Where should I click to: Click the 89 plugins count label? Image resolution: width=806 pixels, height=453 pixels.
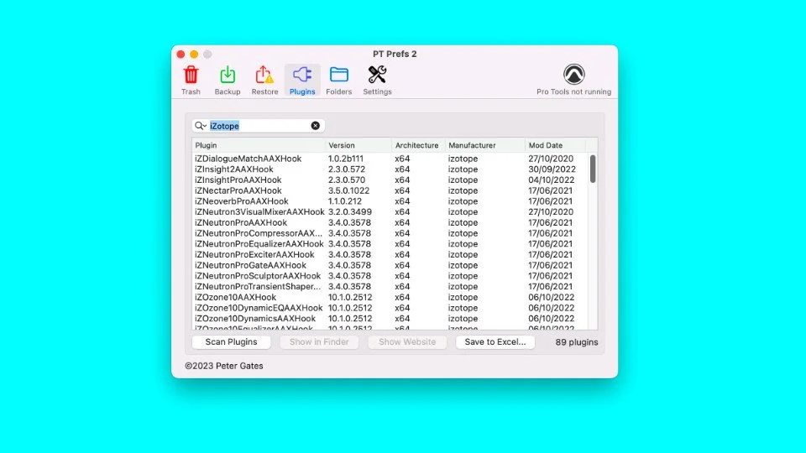[x=577, y=342]
